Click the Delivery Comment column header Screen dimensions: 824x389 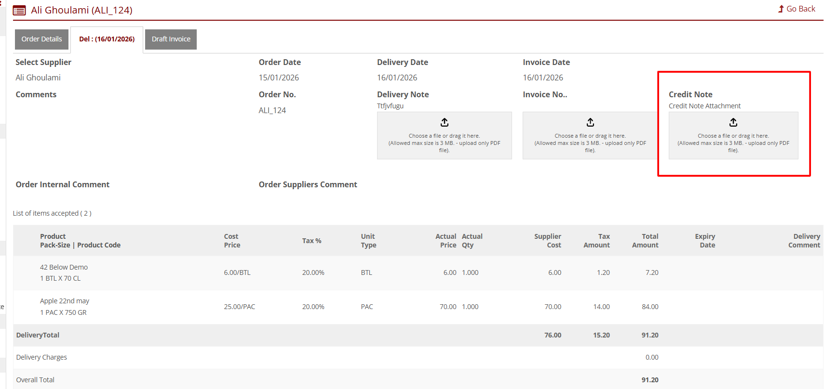pyautogui.click(x=804, y=241)
